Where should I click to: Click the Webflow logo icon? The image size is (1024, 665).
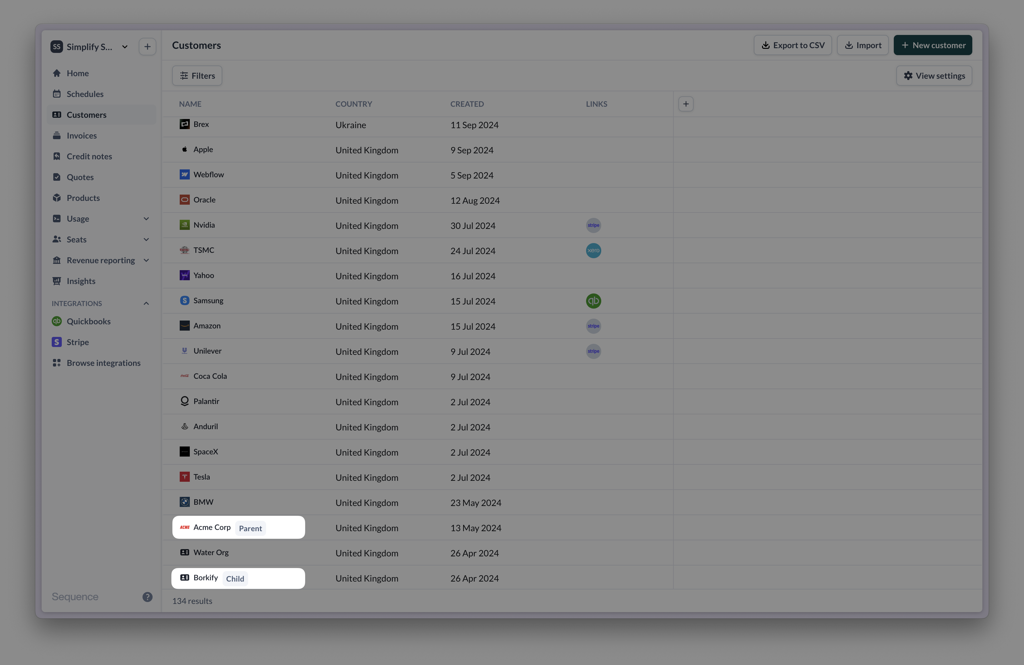(x=184, y=174)
